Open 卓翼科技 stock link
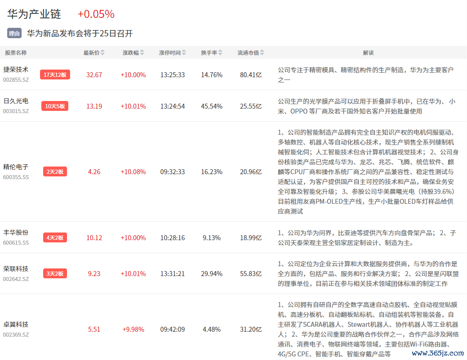 (x=16, y=325)
